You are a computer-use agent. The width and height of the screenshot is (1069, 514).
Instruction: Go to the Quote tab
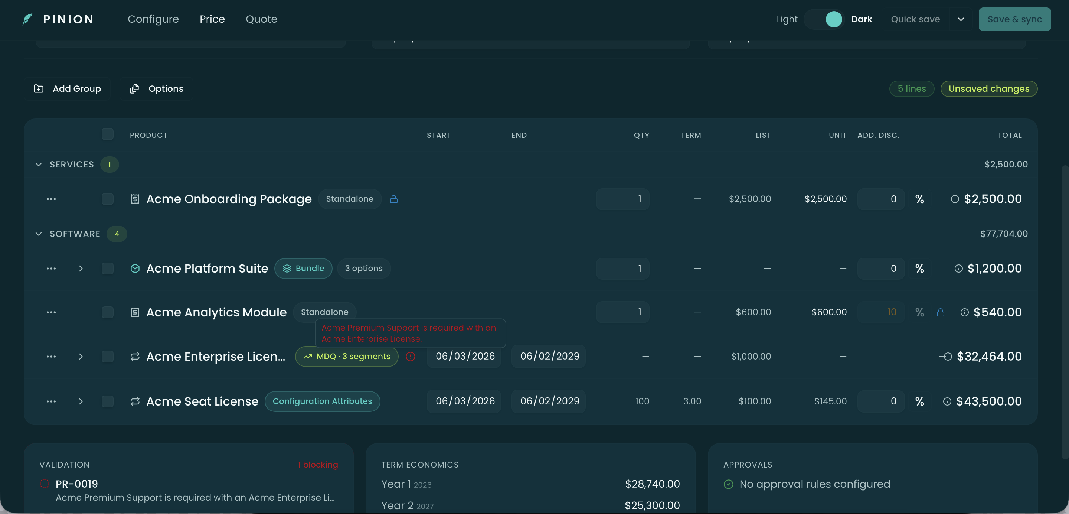point(261,19)
